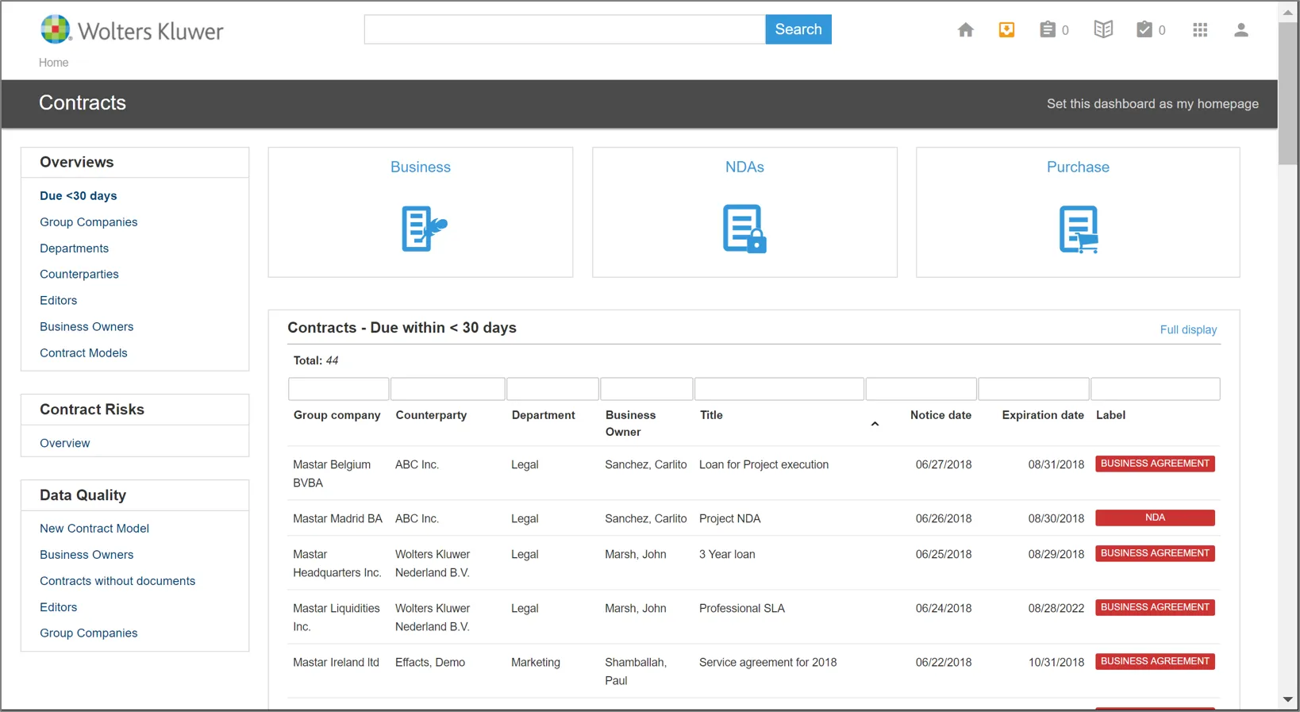Click the Notice date filter field
This screenshot has height=712, width=1300.
921,389
